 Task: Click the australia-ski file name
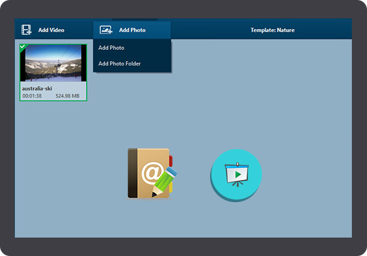[37, 89]
